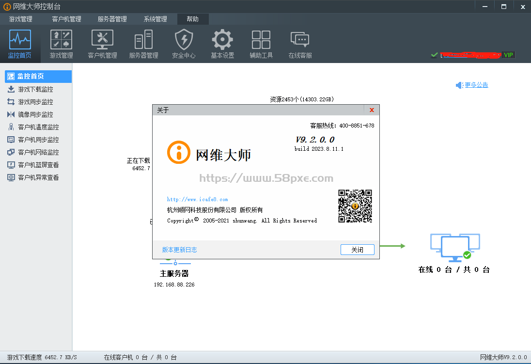531x364 pixels.
Task: Click 客户机网络监控 network icon
Action: [11, 152]
